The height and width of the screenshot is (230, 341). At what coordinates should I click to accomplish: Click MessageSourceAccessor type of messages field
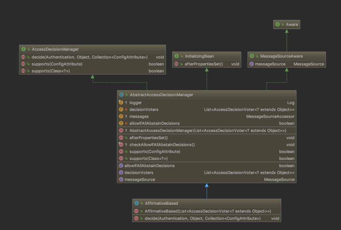(x=270, y=117)
